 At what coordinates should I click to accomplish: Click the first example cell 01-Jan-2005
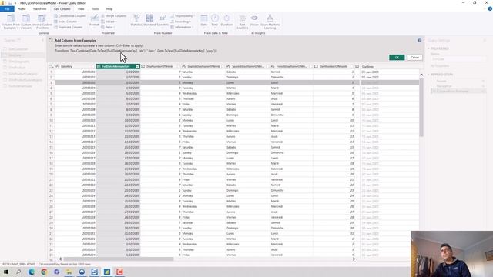(x=390, y=72)
